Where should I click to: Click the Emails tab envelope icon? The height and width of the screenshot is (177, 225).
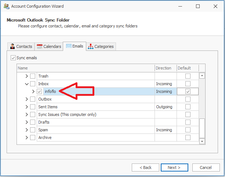pyautogui.click(x=68, y=46)
